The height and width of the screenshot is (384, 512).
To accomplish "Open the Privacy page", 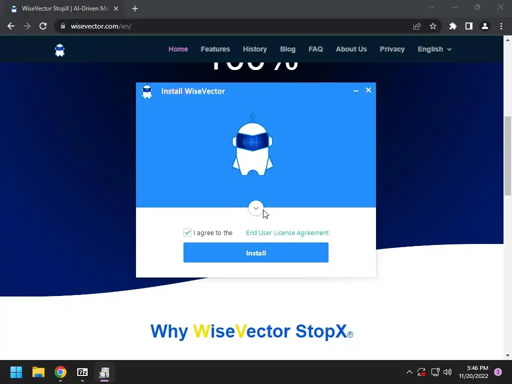I will tap(392, 49).
